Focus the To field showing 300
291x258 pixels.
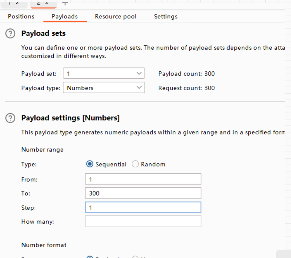pos(143,193)
